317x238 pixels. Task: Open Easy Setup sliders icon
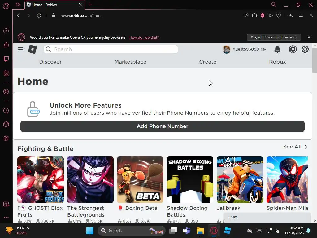[x=301, y=15]
